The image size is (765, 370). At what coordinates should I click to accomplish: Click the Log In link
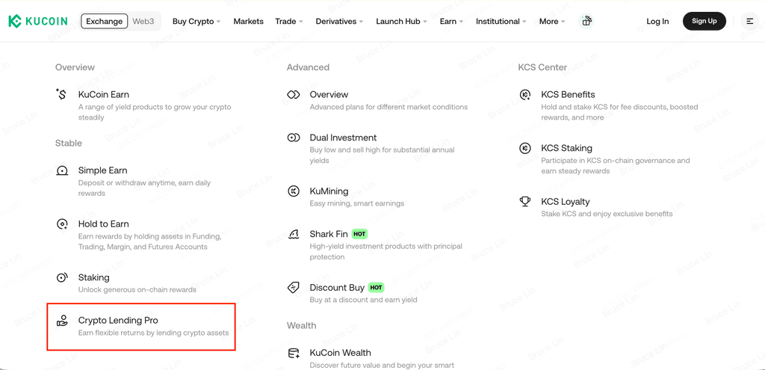tap(657, 22)
